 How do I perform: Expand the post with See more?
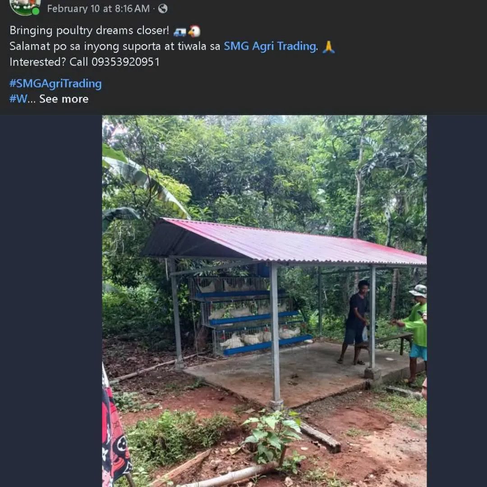click(64, 99)
